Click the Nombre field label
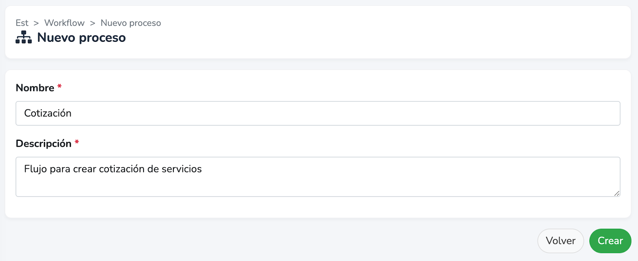Viewport: 638px width, 261px height. coord(35,88)
